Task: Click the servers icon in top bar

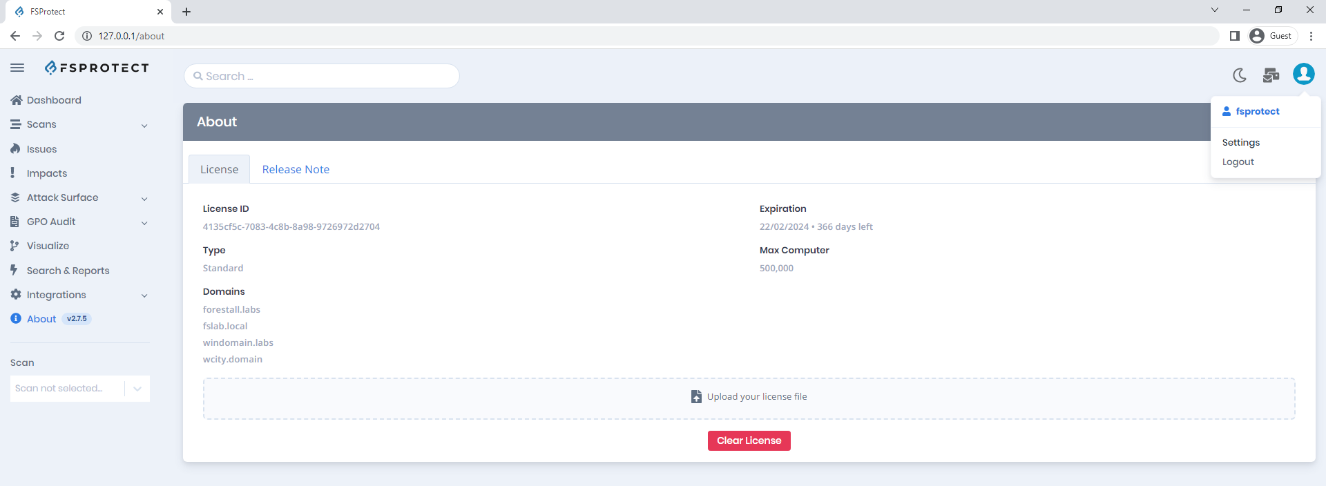Action: coord(1271,75)
